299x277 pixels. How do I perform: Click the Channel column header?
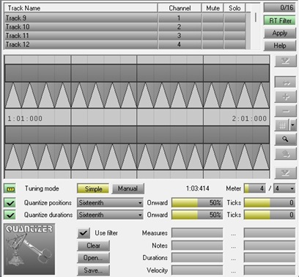click(x=180, y=8)
